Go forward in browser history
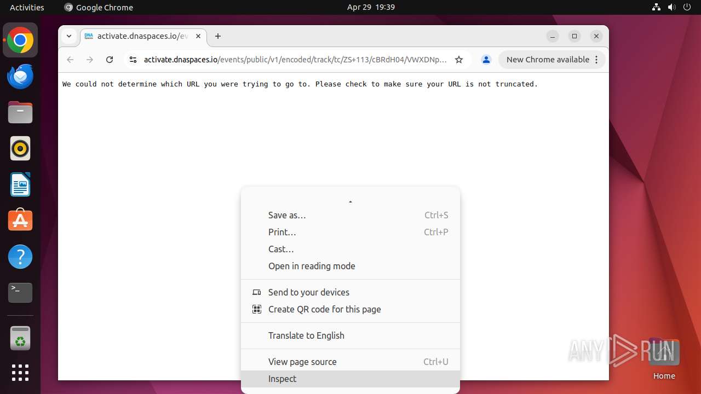Viewport: 701px width, 394px height. click(90, 60)
